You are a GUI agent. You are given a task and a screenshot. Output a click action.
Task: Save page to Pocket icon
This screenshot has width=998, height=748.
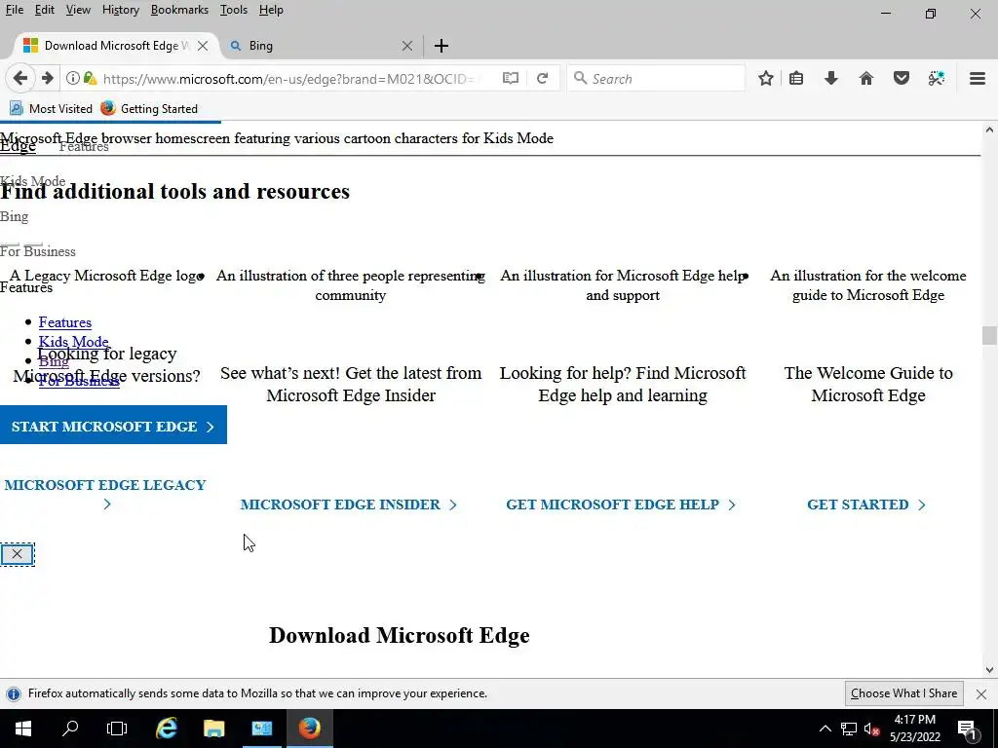[902, 78]
